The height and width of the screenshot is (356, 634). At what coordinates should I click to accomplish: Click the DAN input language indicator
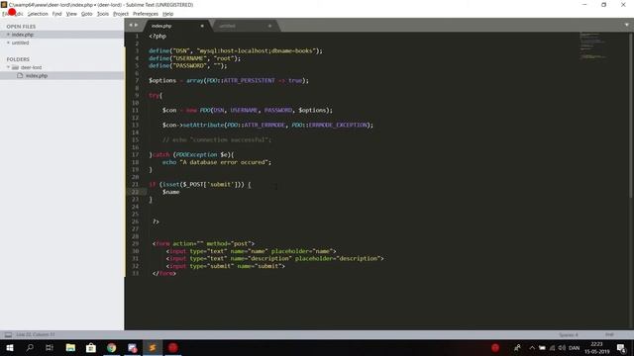(575, 347)
